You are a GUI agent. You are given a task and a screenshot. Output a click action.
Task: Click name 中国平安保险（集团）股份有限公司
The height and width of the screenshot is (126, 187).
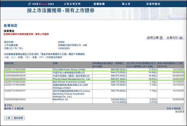tap(71, 76)
